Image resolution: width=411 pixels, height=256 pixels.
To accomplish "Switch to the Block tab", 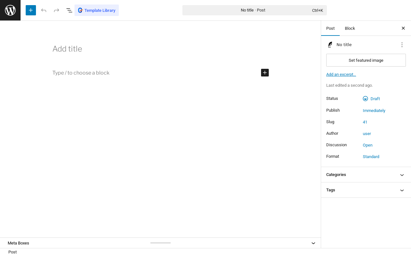I will click(x=350, y=28).
